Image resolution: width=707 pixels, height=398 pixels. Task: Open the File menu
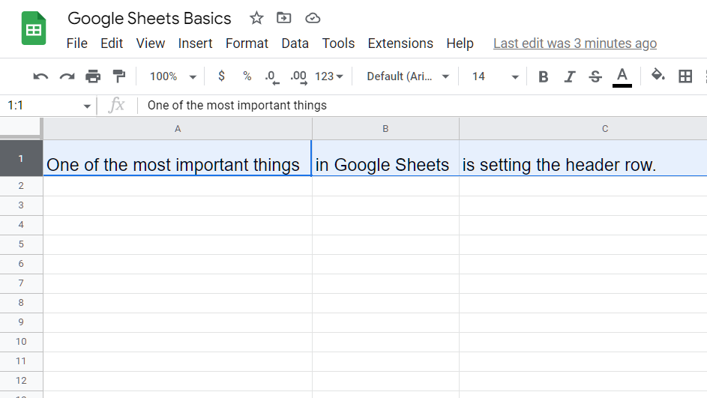[76, 43]
